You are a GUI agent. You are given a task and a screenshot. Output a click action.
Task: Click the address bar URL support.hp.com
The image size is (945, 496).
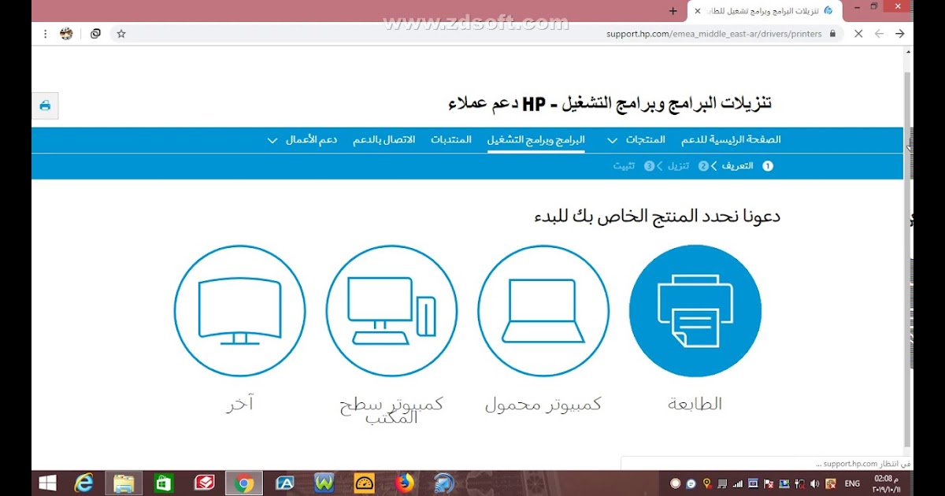coord(714,34)
